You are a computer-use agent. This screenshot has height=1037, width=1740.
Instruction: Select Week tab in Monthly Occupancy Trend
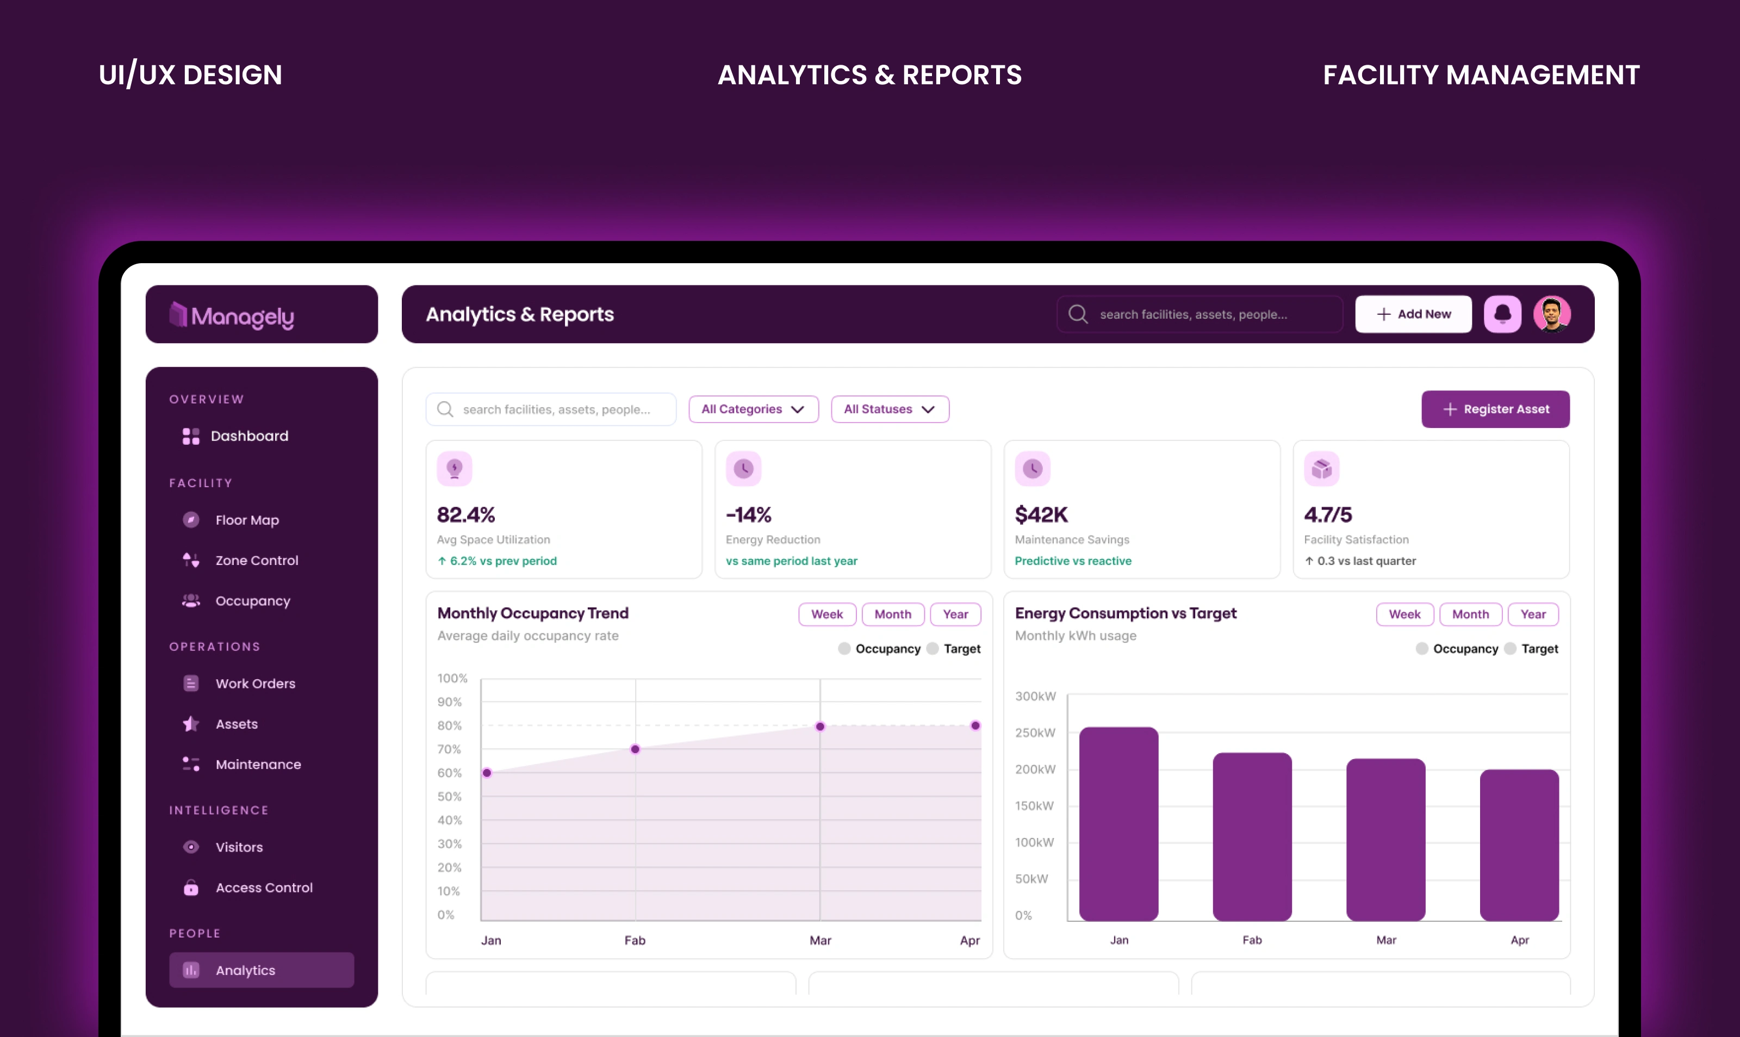(x=827, y=614)
